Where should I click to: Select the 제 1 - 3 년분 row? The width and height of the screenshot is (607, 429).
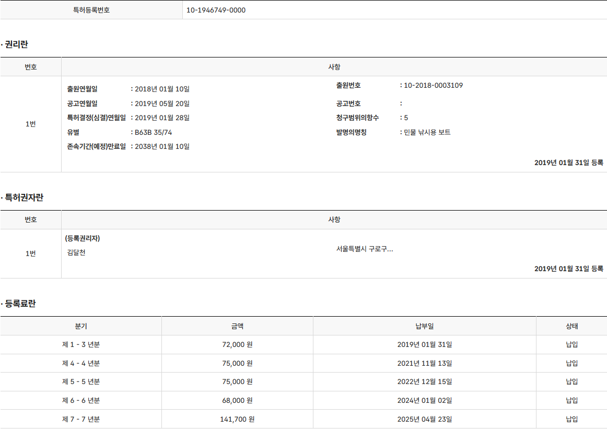(x=81, y=345)
